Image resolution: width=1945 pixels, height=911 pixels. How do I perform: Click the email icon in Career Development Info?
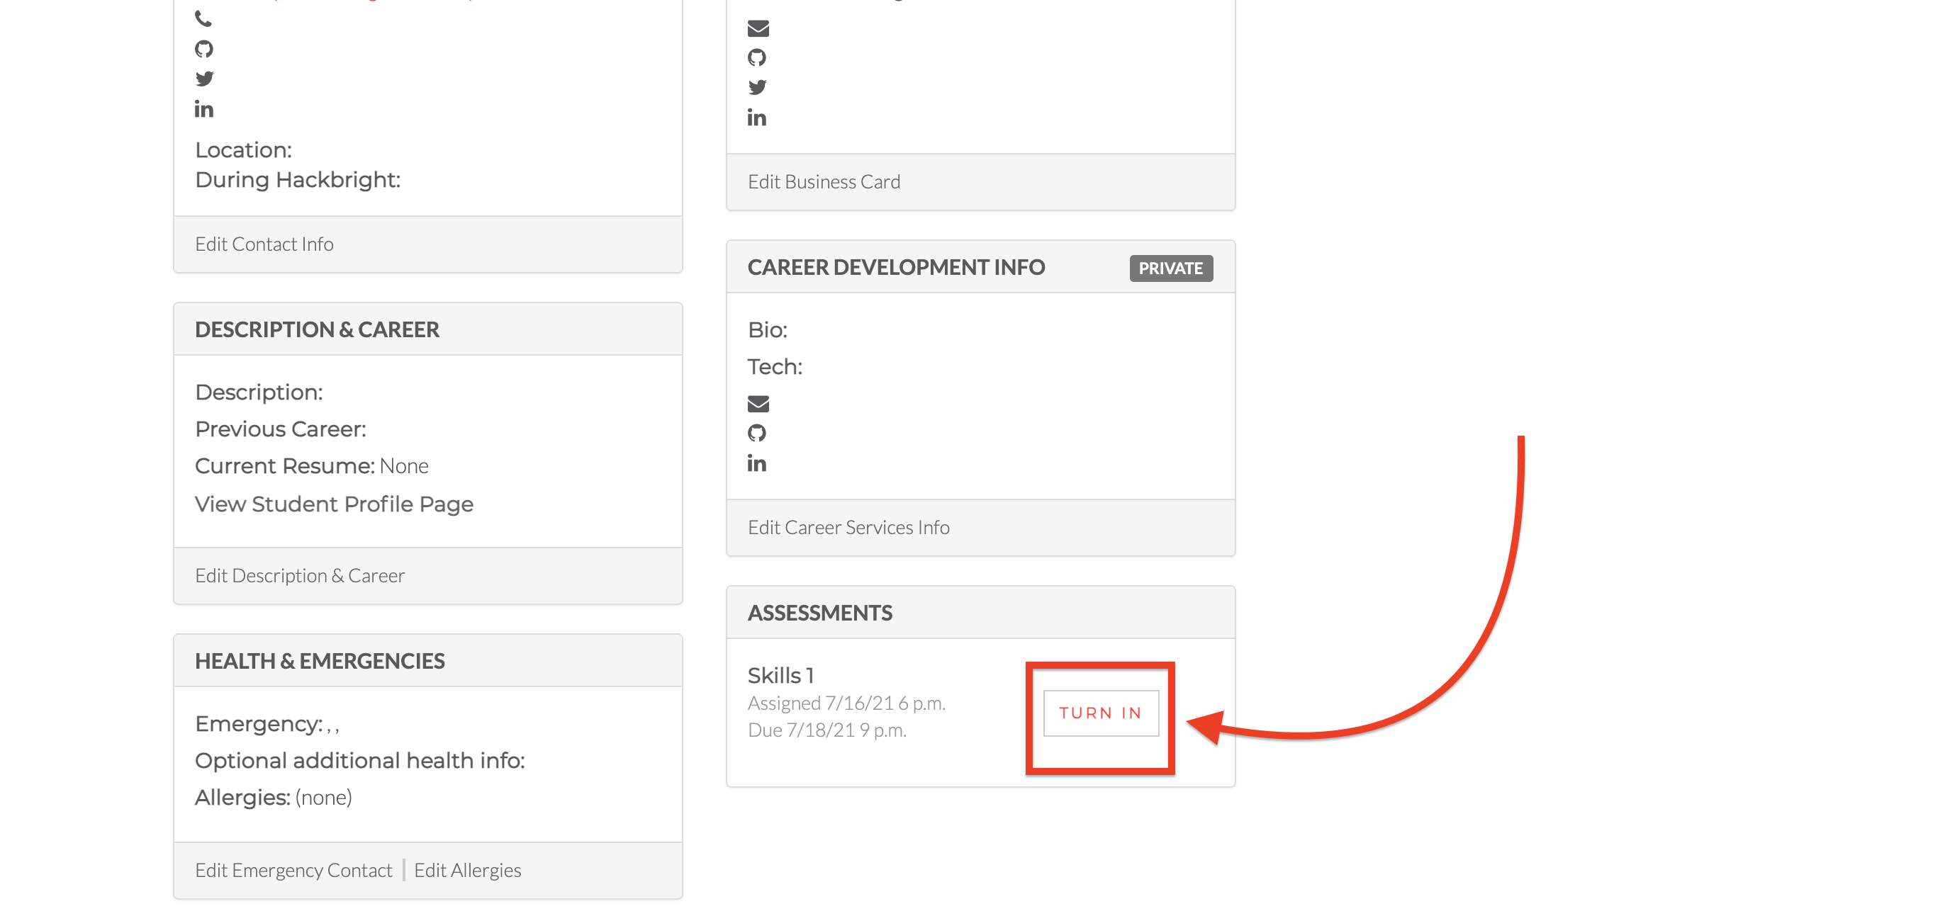pyautogui.click(x=757, y=403)
